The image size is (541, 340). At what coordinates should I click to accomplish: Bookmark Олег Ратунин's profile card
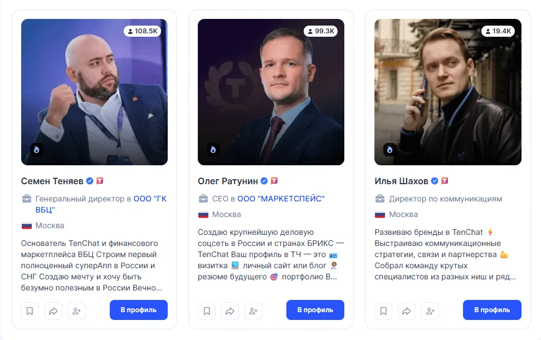(x=207, y=311)
